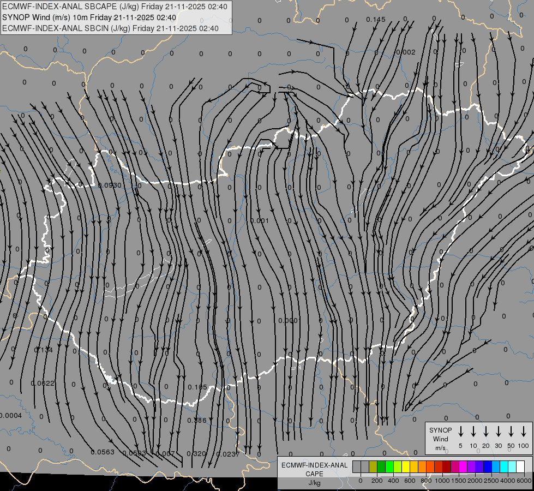
Task: Click the 100 m/s wind arrow in legend
Action: [524, 431]
